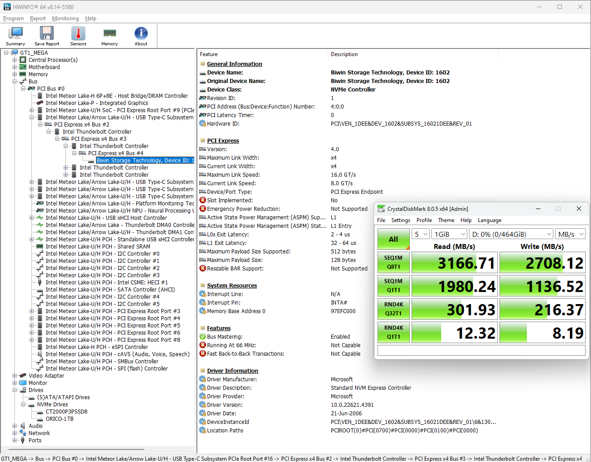Collapse the Bus tree node
This screenshot has width=591, height=462.
(x=15, y=81)
